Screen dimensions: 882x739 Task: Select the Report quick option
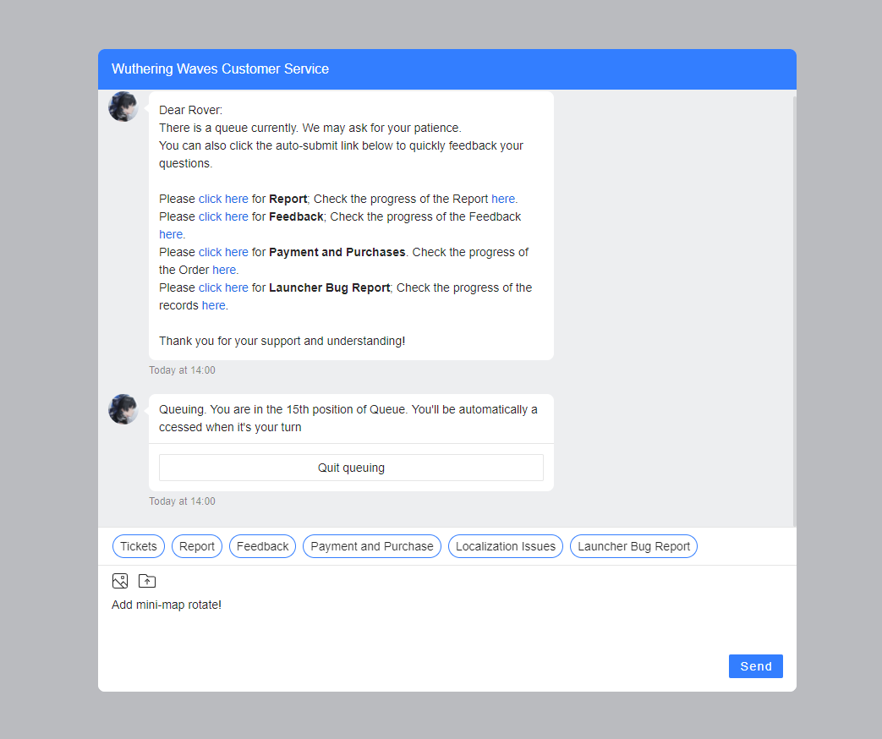coord(197,546)
